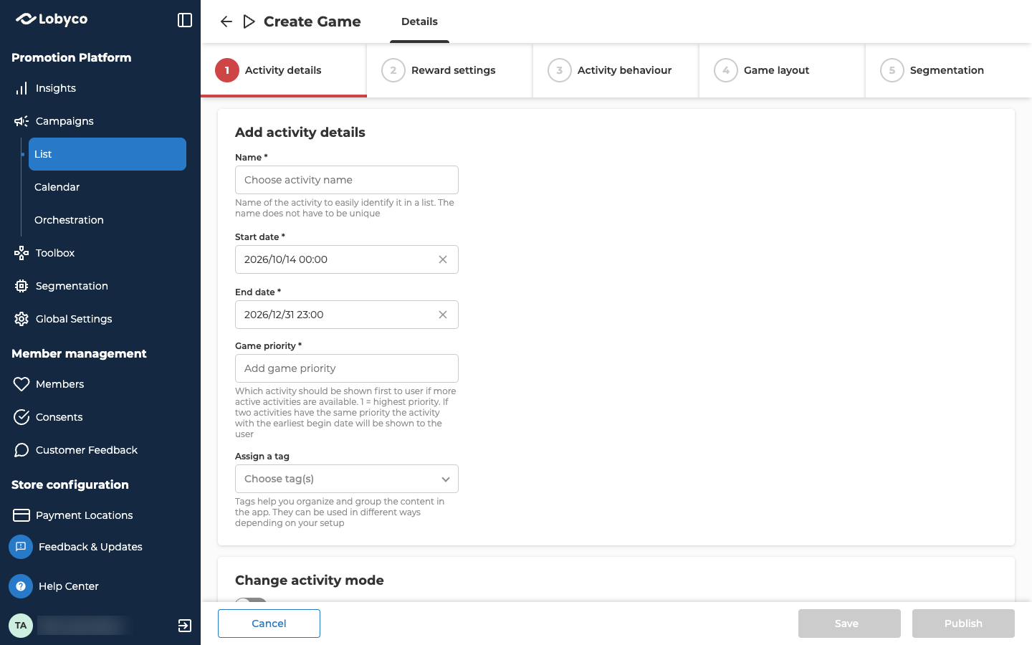Go to Activity behaviour step
This screenshot has width=1032, height=645.
pos(616,70)
